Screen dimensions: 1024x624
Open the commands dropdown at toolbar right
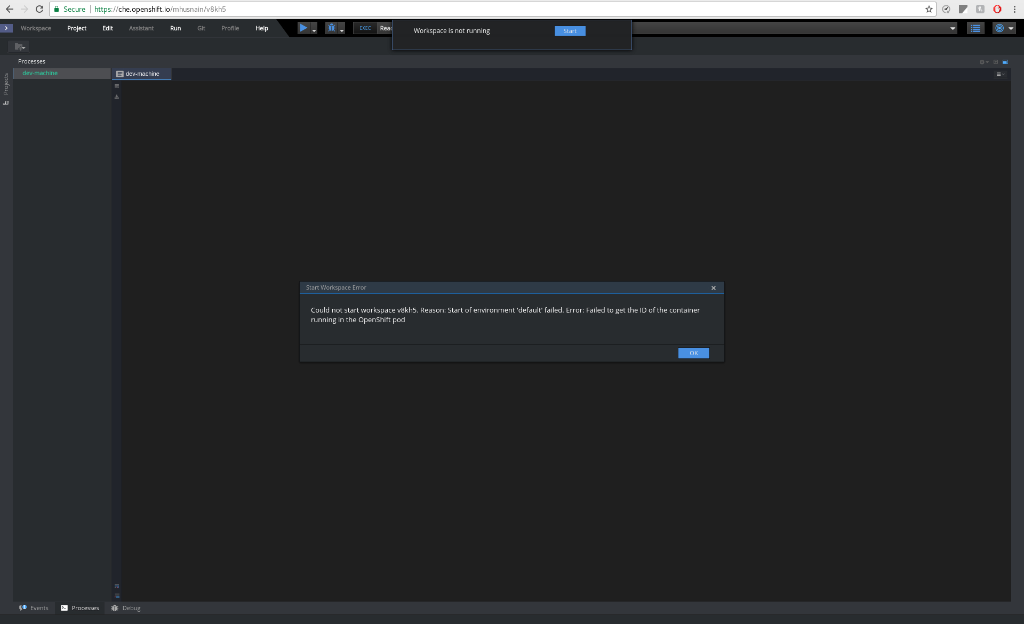point(953,28)
